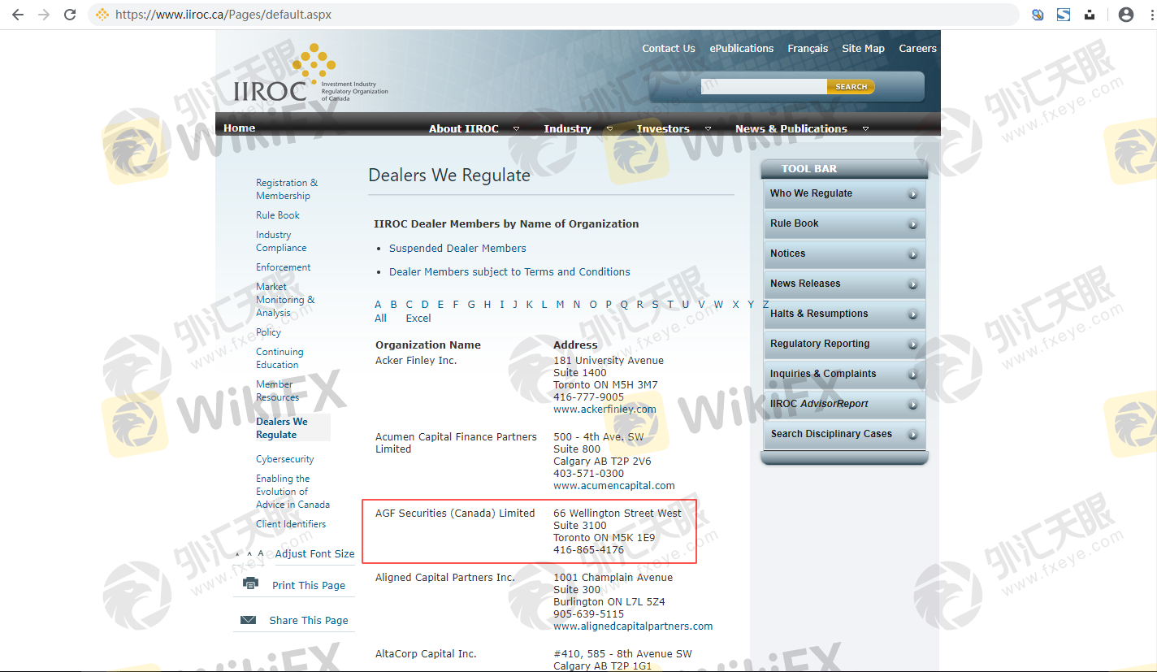Open the browser profile account icon

(1125, 15)
